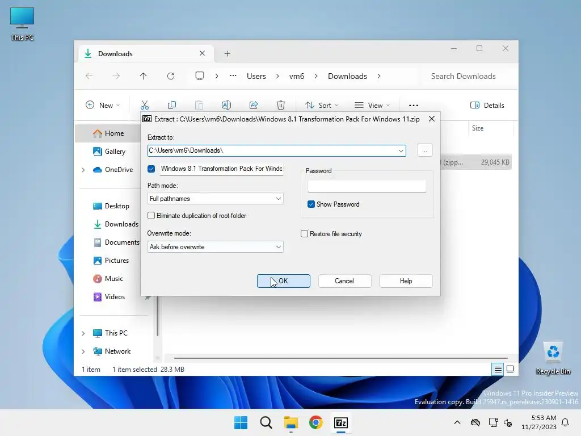Open the Sort dropdown
This screenshot has width=581, height=436.
click(322, 105)
